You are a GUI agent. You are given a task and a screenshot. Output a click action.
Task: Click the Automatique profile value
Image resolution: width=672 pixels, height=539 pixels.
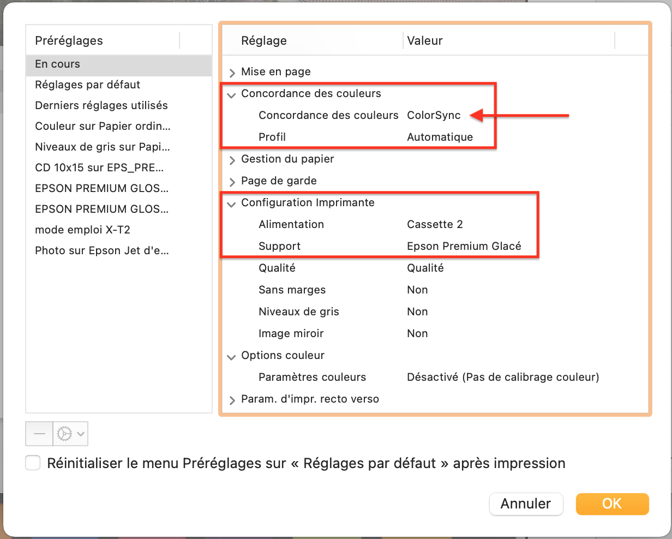click(x=440, y=137)
